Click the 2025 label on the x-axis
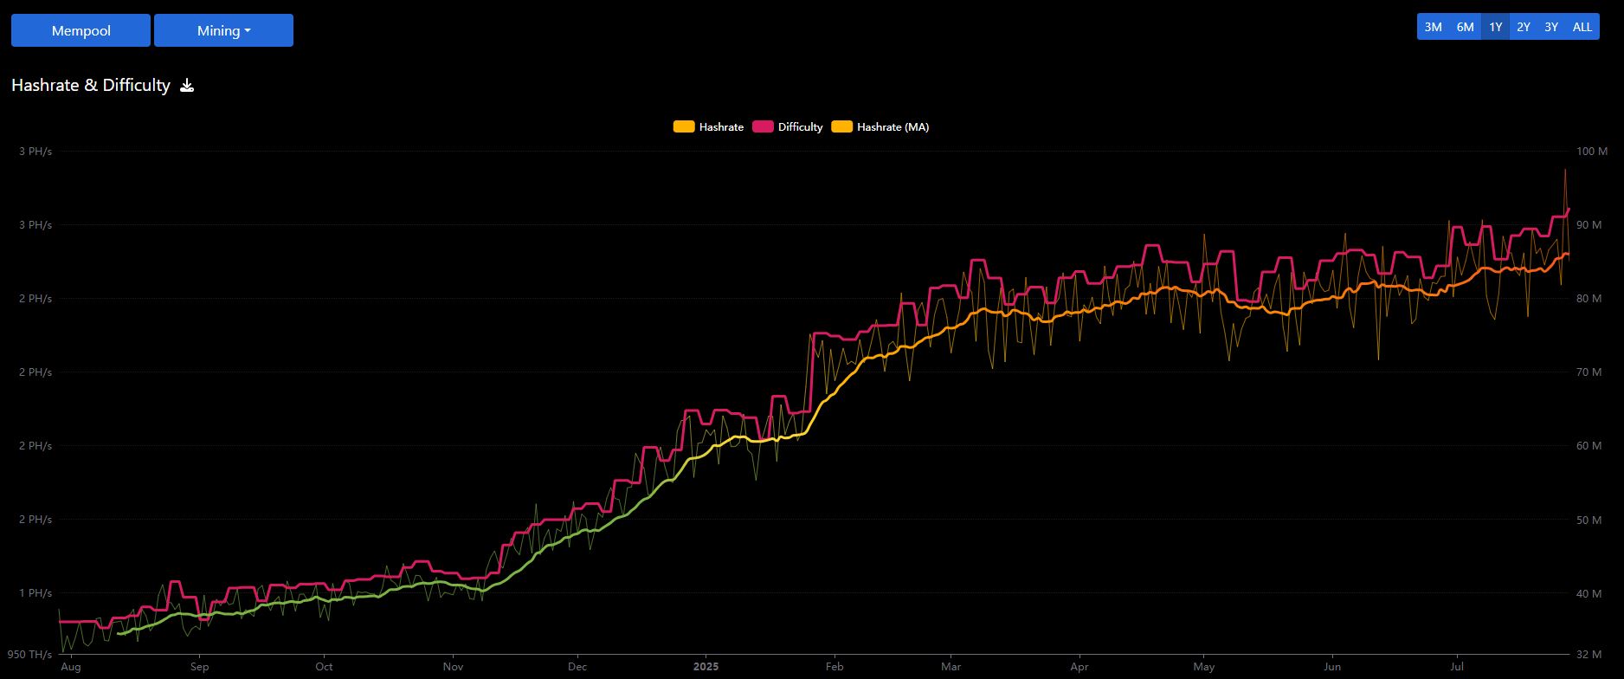 pyautogui.click(x=706, y=667)
